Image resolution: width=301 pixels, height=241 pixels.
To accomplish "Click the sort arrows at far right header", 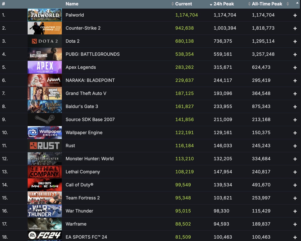I will tap(288, 4).
